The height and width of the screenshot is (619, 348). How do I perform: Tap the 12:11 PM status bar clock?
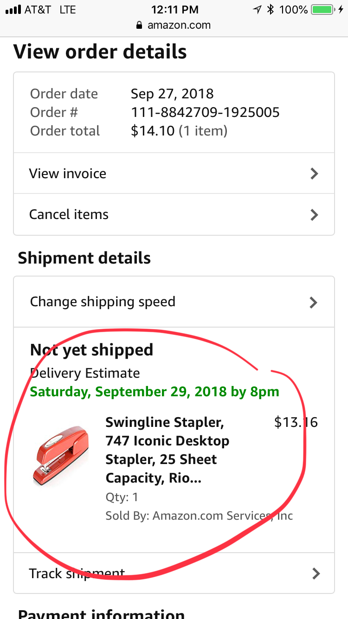175,10
